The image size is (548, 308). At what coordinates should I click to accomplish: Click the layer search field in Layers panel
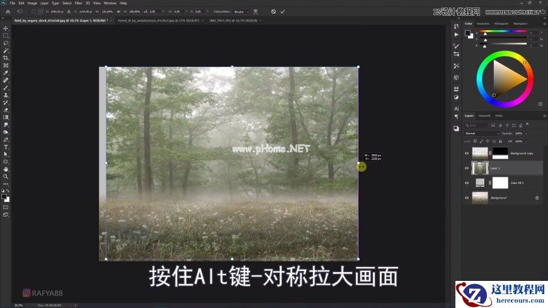click(476, 125)
